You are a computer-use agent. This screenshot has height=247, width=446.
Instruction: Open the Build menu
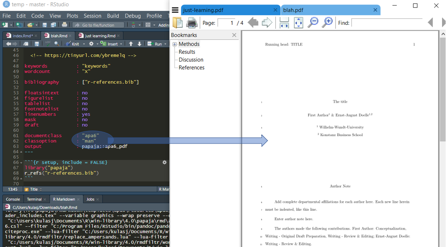[x=113, y=16]
